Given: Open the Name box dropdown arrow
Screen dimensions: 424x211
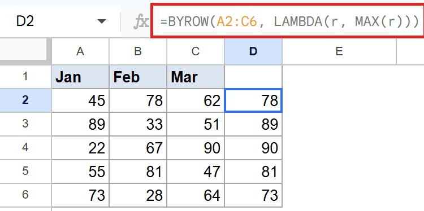Looking at the screenshot, I should point(102,21).
